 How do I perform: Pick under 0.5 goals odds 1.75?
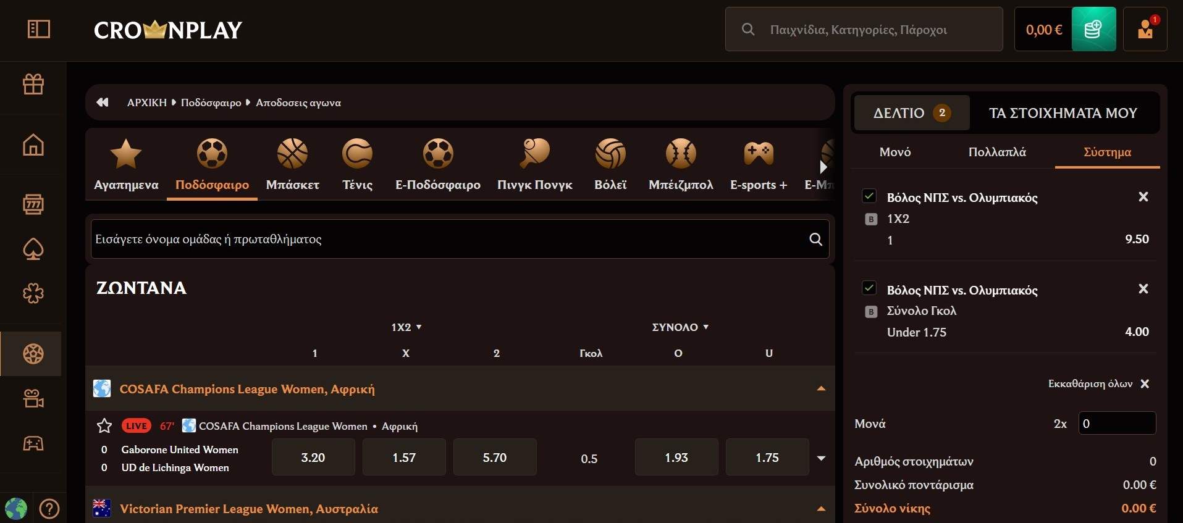pyautogui.click(x=767, y=458)
